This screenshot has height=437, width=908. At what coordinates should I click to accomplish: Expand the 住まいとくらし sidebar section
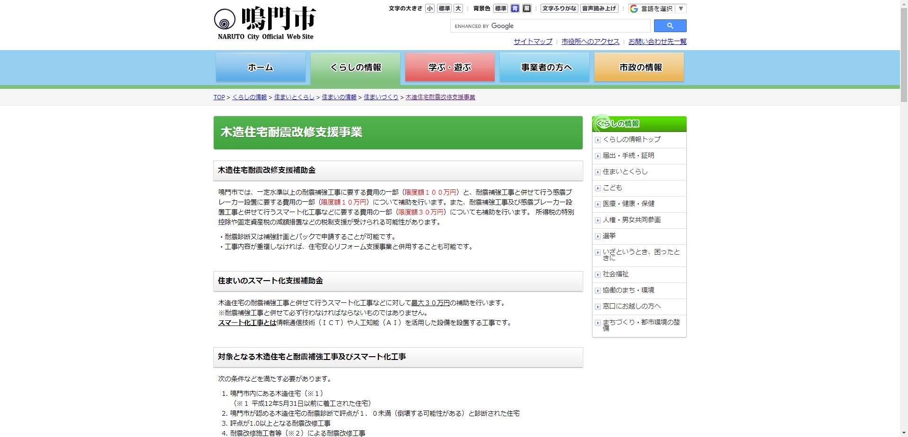click(625, 172)
